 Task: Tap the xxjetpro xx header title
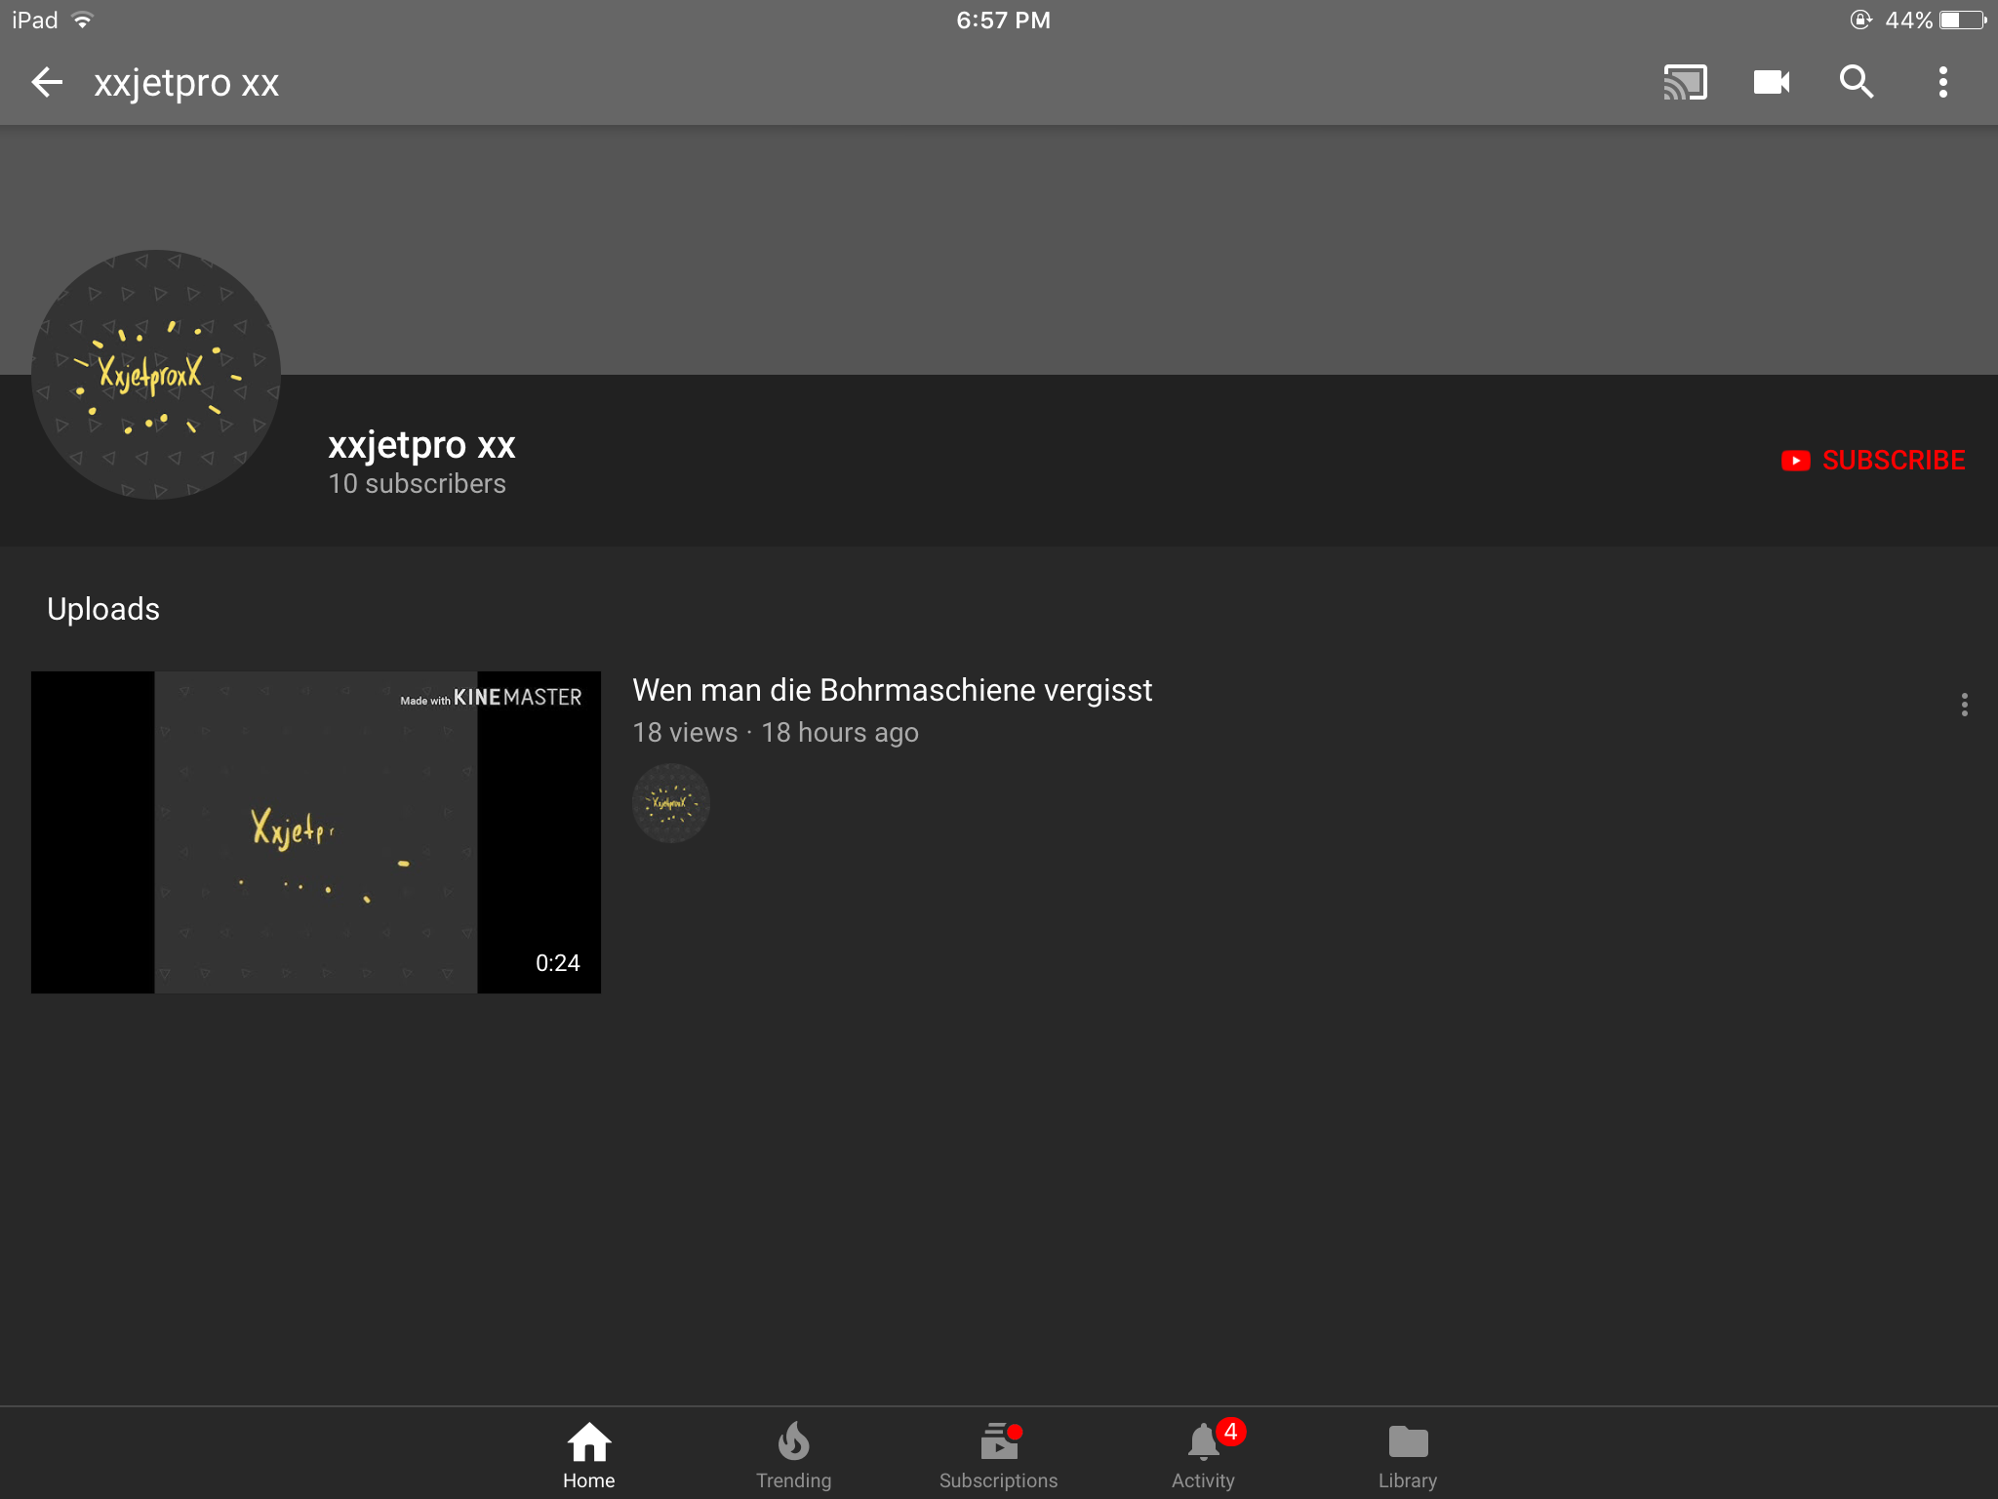[186, 83]
